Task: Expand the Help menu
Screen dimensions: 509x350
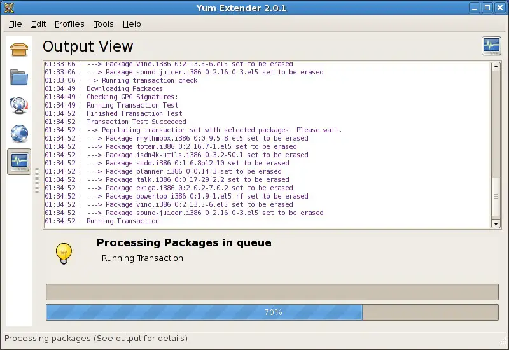Action: coord(132,24)
